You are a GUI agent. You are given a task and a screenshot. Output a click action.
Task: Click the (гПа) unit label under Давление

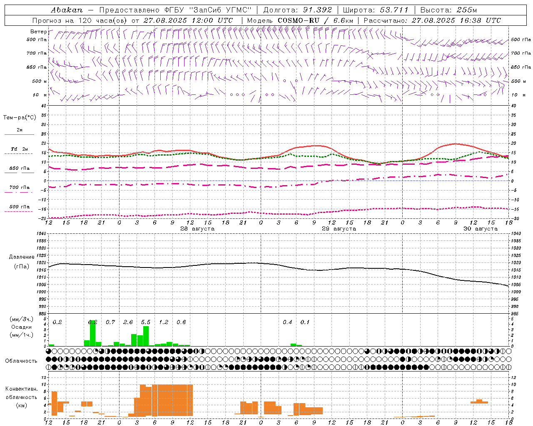(22, 266)
